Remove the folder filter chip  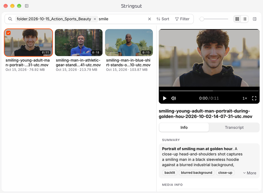pos(95,19)
